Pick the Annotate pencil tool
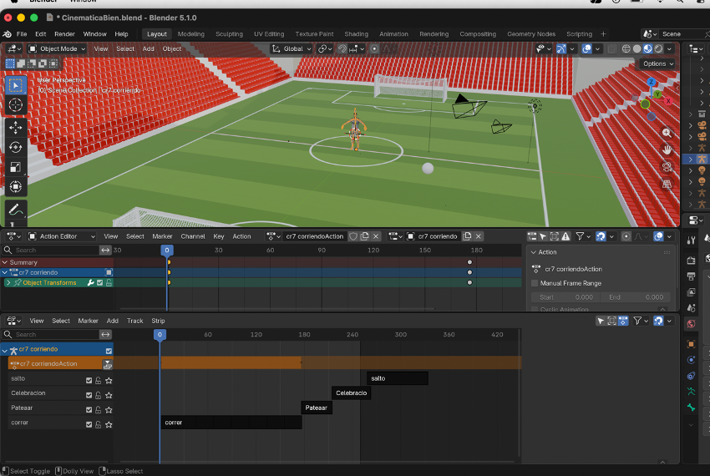The height and width of the screenshot is (476, 710). (x=16, y=210)
